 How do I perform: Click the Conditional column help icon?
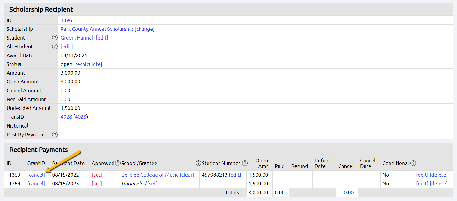[413, 163]
